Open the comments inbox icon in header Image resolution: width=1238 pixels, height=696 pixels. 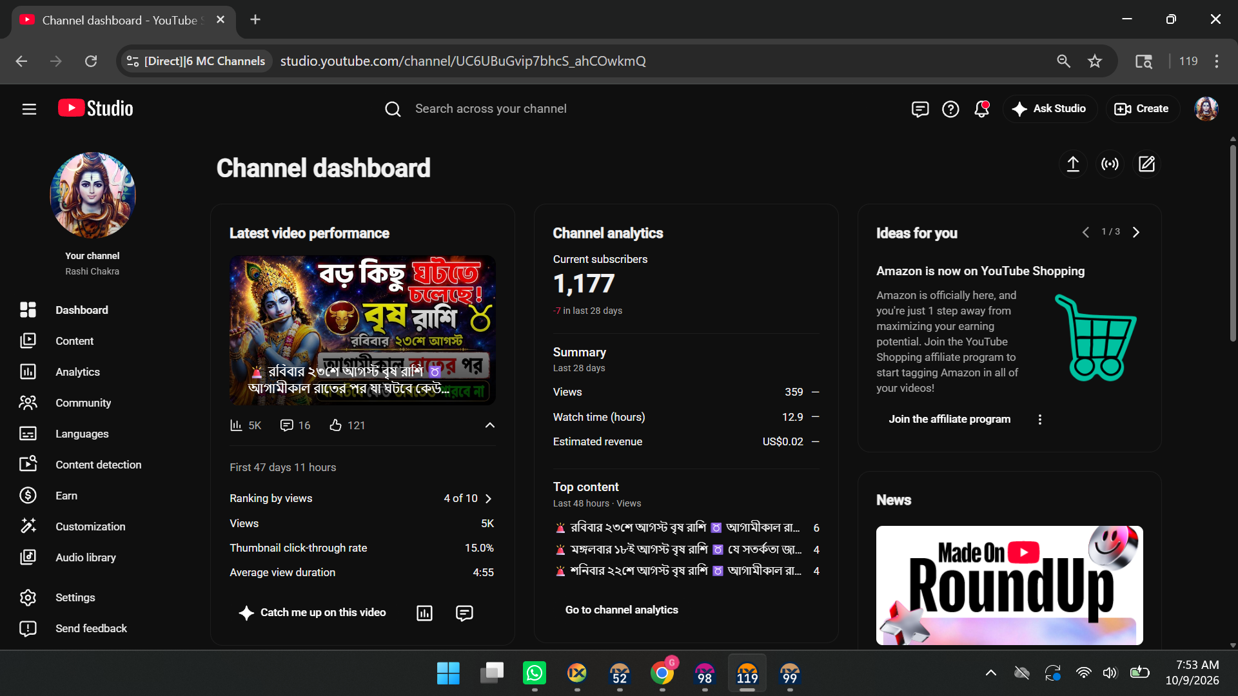[x=920, y=109]
